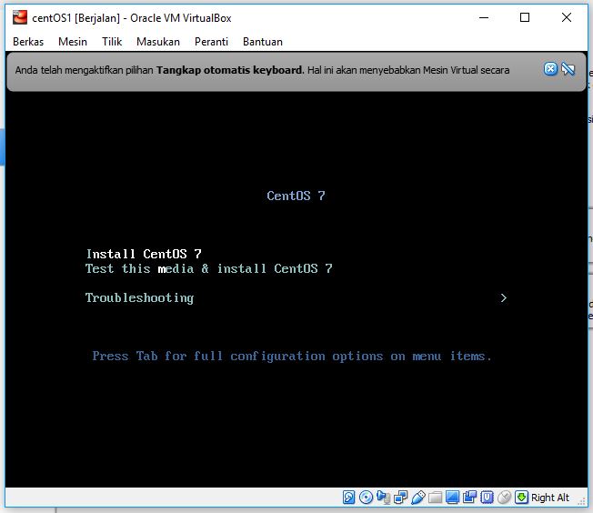Open the hard disk activity indicator

pos(348,498)
